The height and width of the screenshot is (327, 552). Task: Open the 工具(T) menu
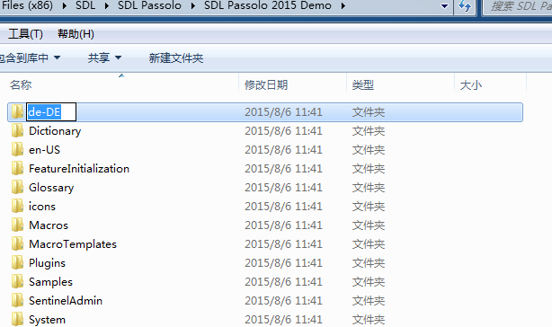tap(25, 34)
